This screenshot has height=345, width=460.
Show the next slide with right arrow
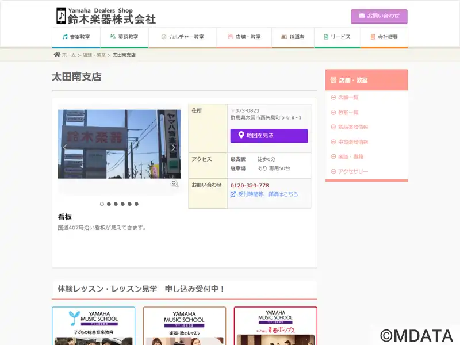173,147
